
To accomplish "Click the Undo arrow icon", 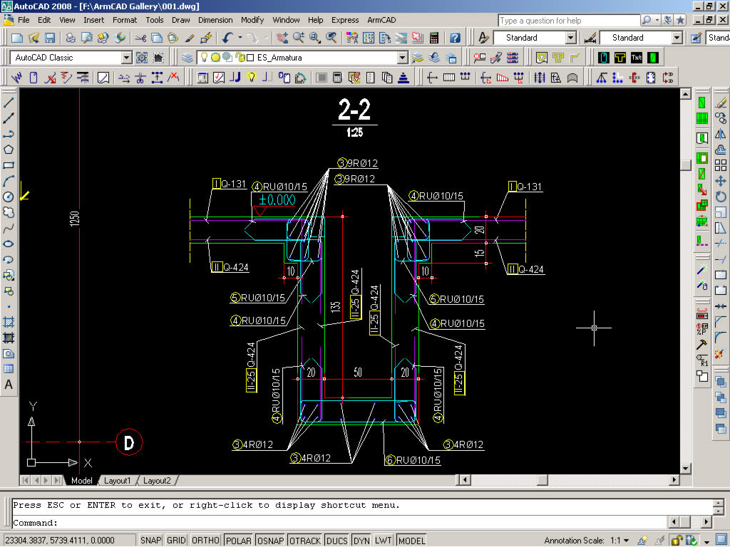I will click(x=227, y=38).
